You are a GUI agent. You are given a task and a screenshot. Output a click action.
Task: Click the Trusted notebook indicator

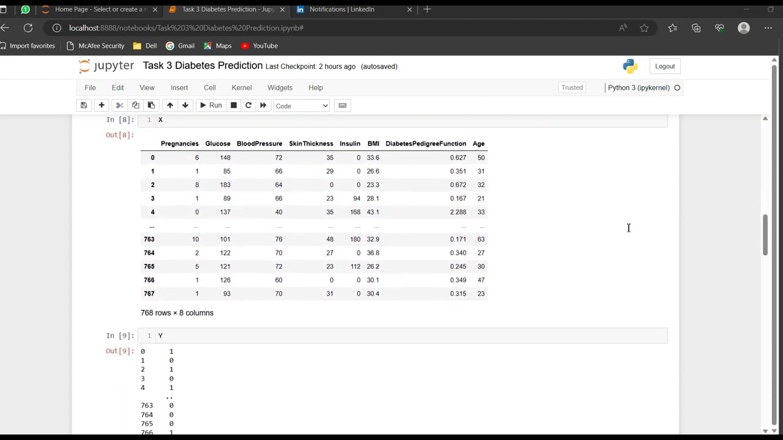click(572, 87)
